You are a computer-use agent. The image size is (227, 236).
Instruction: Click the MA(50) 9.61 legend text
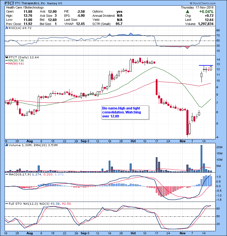(16, 64)
